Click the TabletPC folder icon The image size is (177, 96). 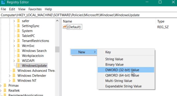pyautogui.click(x=18, y=36)
